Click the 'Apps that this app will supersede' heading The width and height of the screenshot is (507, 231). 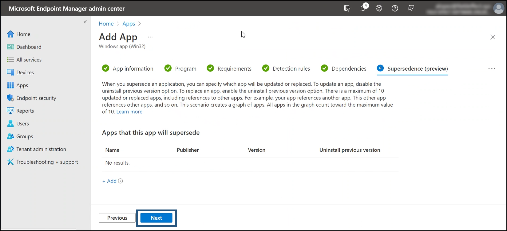pos(151,133)
